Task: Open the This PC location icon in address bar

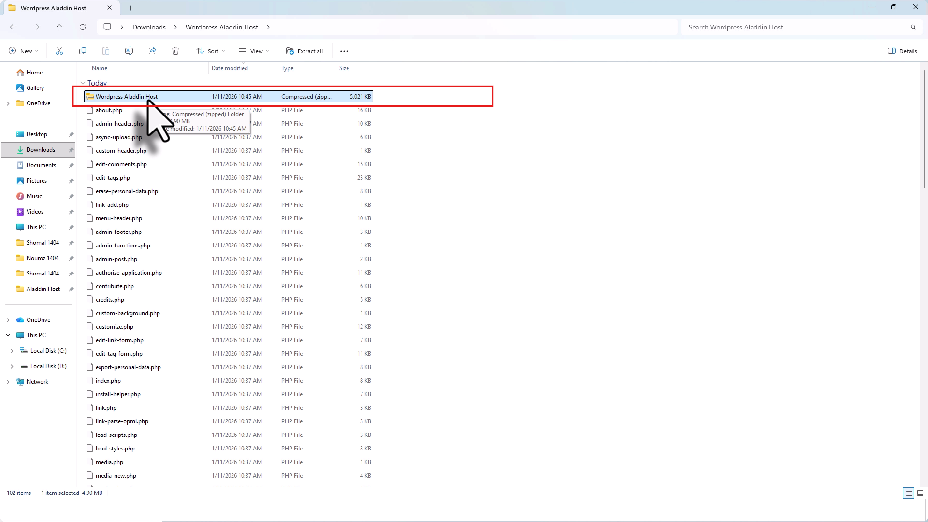Action: click(x=107, y=27)
